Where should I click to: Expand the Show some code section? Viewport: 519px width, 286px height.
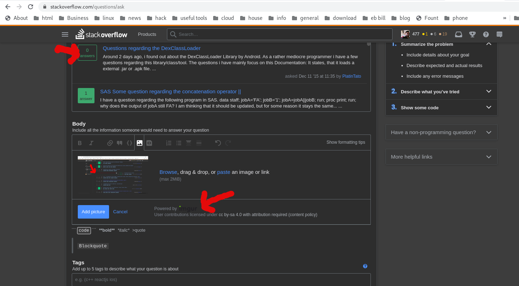click(489, 108)
